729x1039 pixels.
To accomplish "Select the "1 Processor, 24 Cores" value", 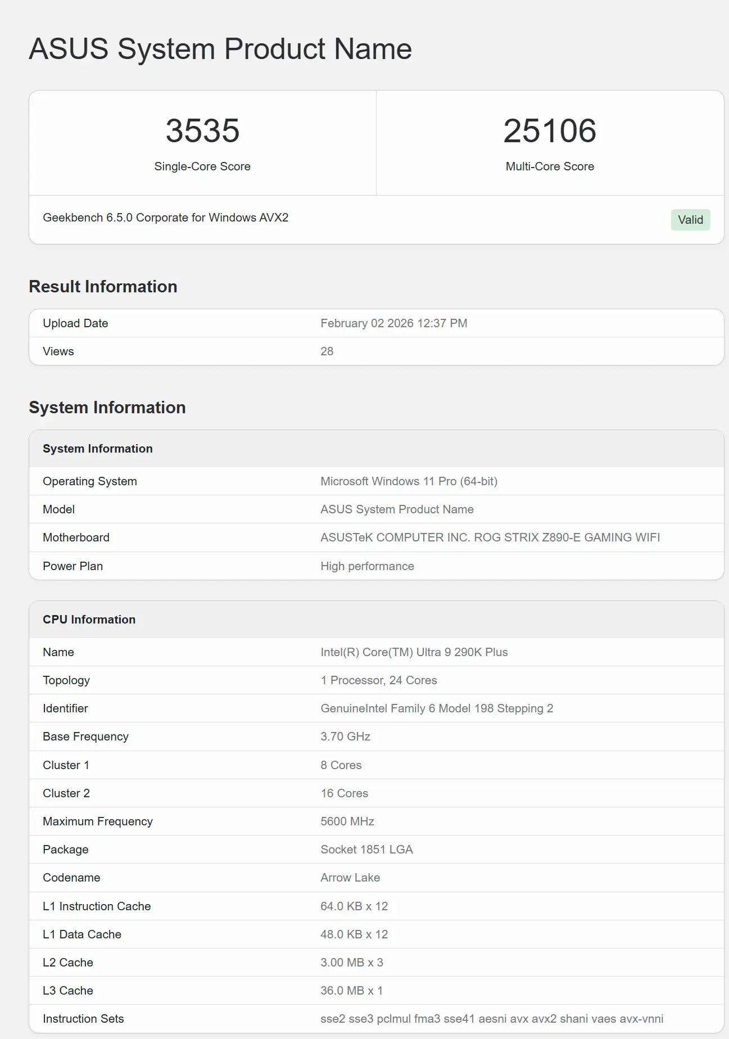I will [378, 680].
